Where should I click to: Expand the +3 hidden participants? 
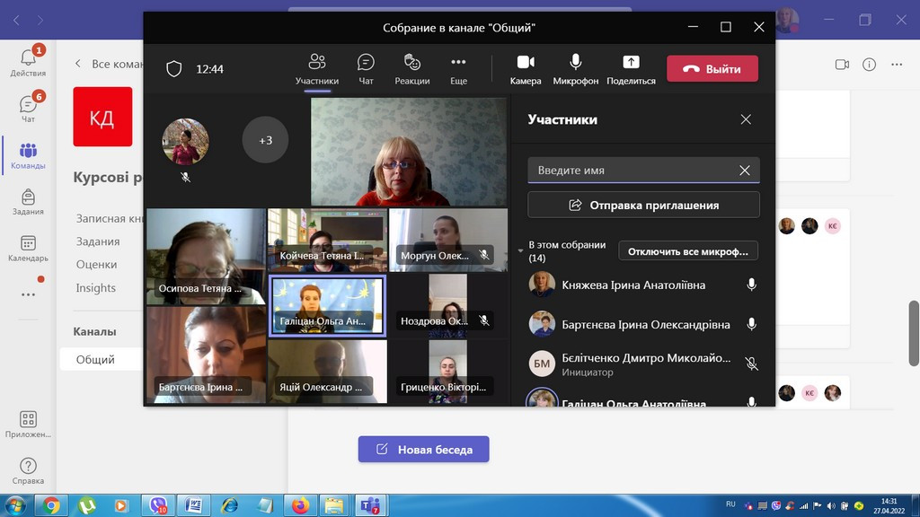265,140
